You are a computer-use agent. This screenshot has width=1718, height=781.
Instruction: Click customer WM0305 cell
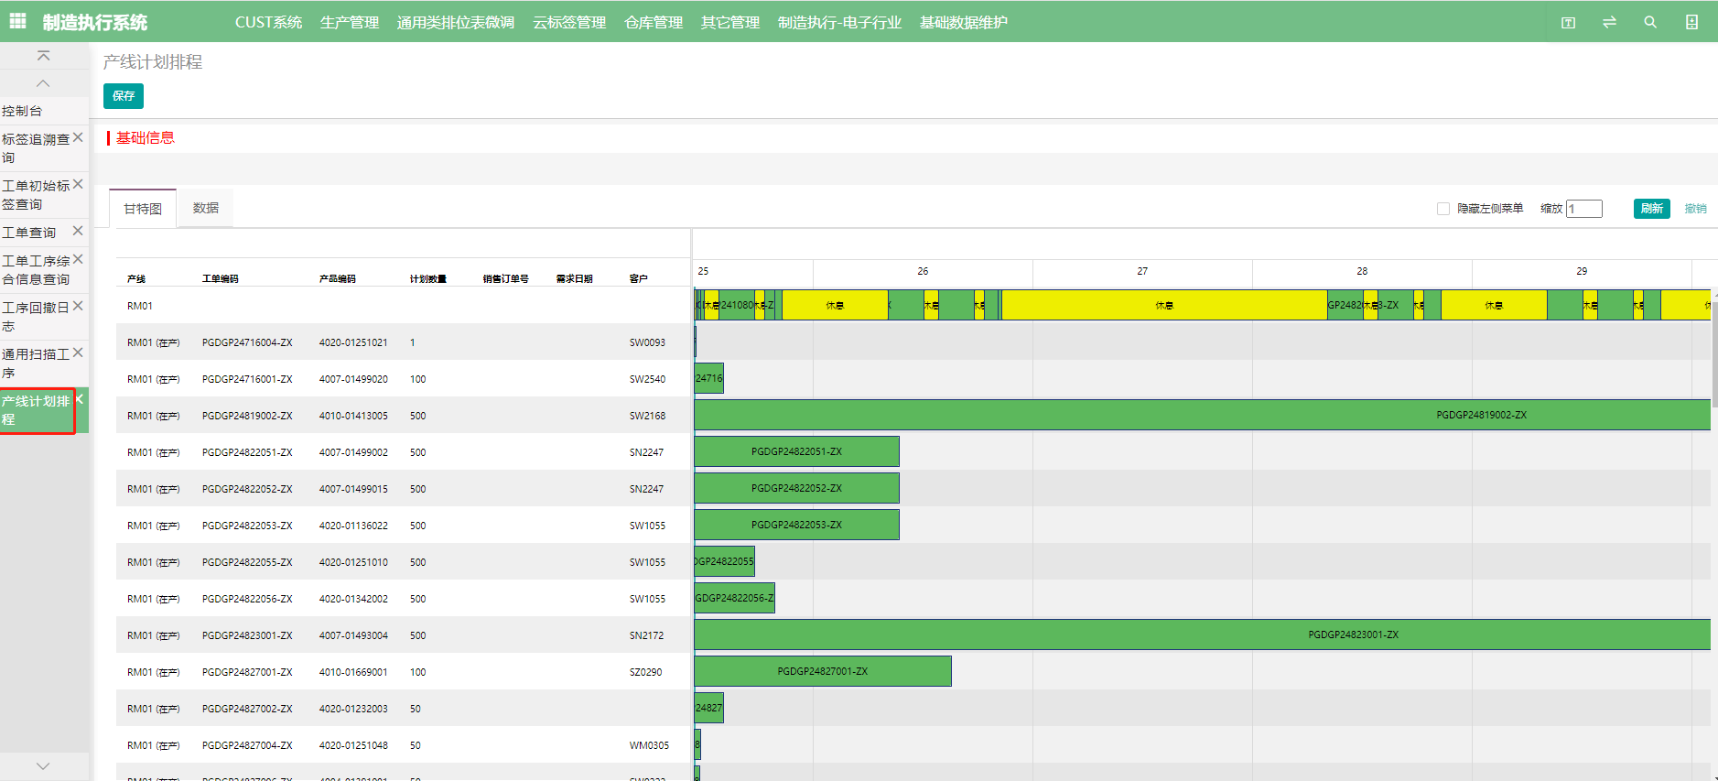(x=649, y=745)
